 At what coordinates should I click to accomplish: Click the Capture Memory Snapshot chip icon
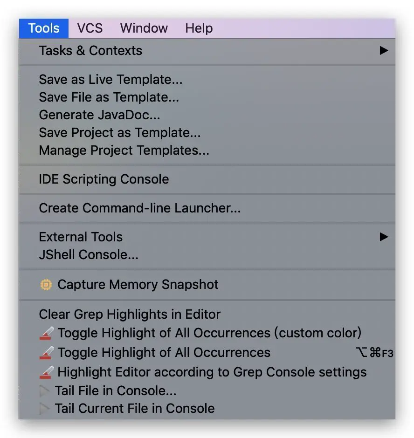click(x=46, y=285)
